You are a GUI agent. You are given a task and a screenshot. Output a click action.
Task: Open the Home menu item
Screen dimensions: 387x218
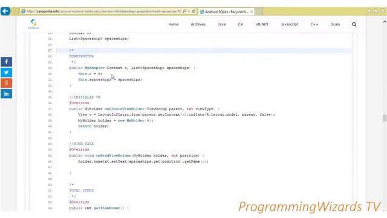[x=174, y=24]
